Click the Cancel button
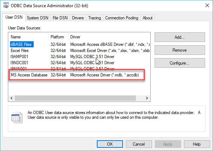Viewport: 213px width, 151px height. click(x=139, y=144)
